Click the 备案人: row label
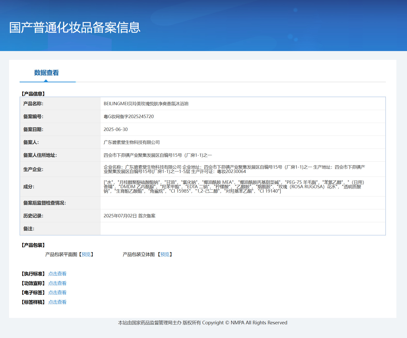407x338 pixels. [x=31, y=142]
